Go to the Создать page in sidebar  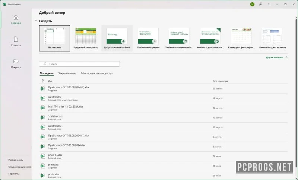[x=16, y=42]
